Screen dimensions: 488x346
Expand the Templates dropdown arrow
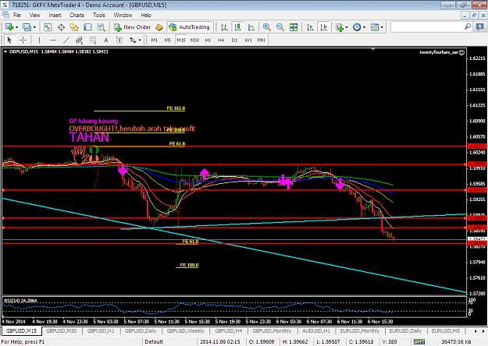click(382, 27)
